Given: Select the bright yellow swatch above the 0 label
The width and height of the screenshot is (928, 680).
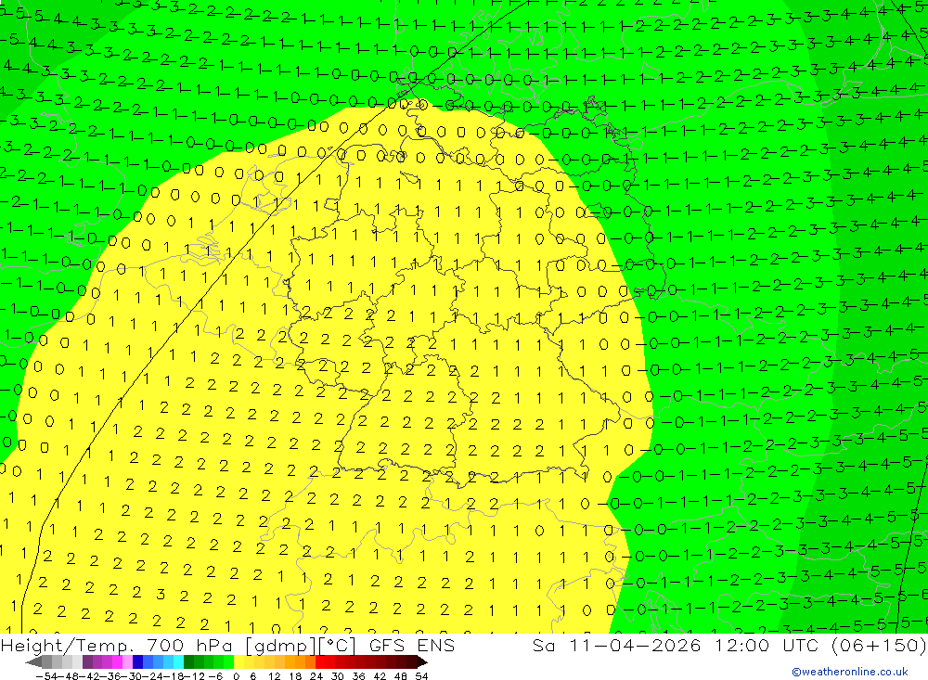Looking at the screenshot, I should click(239, 662).
